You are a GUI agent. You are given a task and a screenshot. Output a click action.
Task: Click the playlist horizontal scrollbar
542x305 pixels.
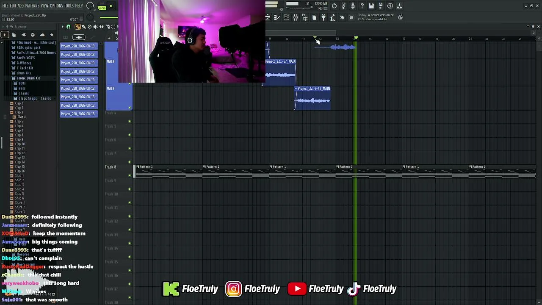(x=301, y=33)
